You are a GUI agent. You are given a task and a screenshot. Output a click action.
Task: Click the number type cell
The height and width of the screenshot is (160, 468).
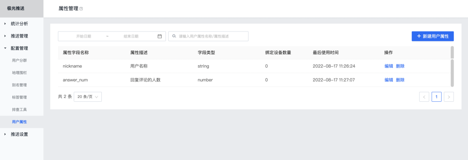click(205, 80)
